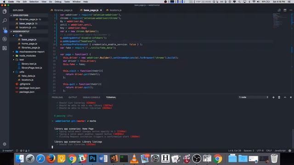The image size is (294, 165).
Task: Collapse the WEBDRIVERTUT section
Action: tap(21, 32)
